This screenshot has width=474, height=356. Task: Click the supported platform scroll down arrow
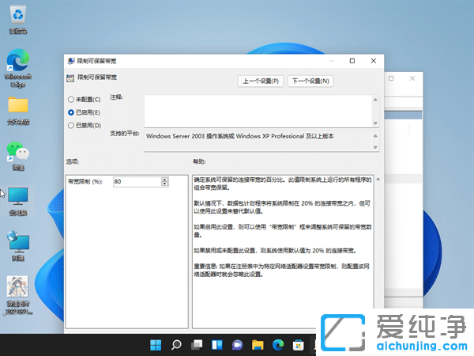(x=375, y=147)
